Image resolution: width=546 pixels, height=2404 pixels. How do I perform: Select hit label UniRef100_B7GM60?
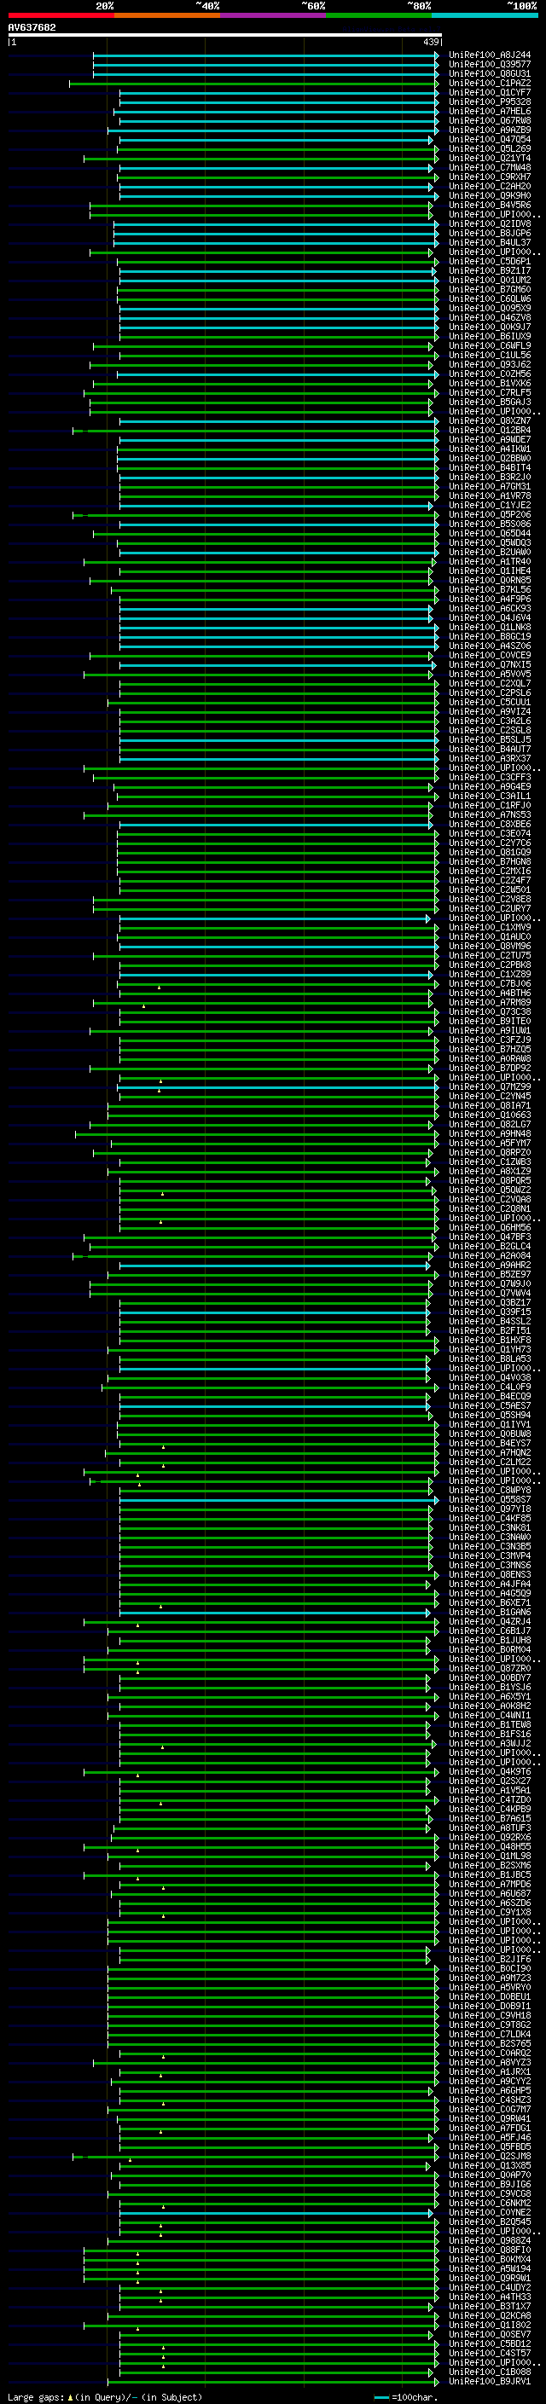[490, 289]
